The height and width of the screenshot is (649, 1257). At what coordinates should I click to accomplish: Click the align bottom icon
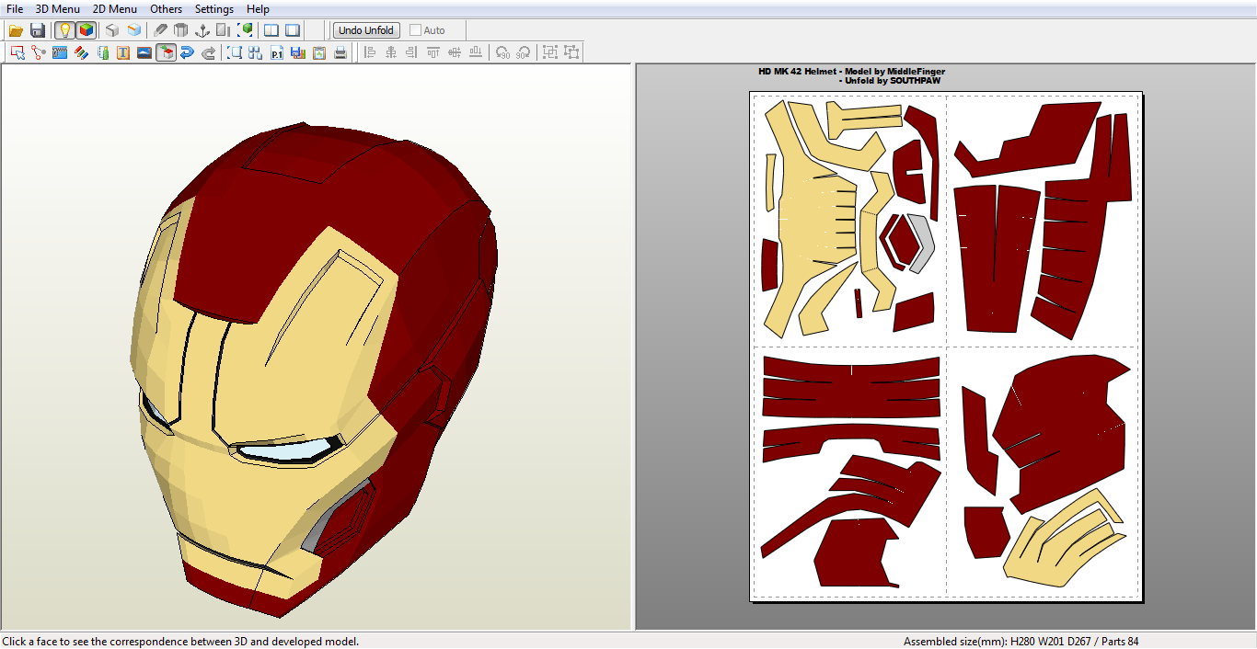pyautogui.click(x=475, y=52)
